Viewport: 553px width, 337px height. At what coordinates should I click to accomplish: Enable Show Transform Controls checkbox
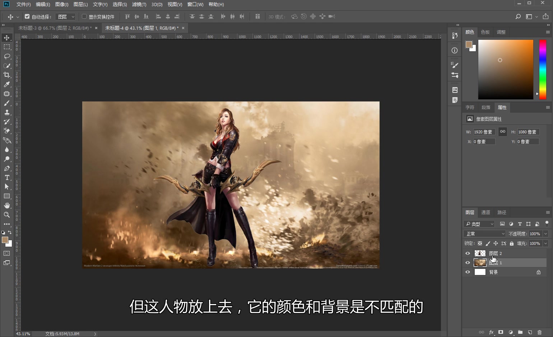84,16
